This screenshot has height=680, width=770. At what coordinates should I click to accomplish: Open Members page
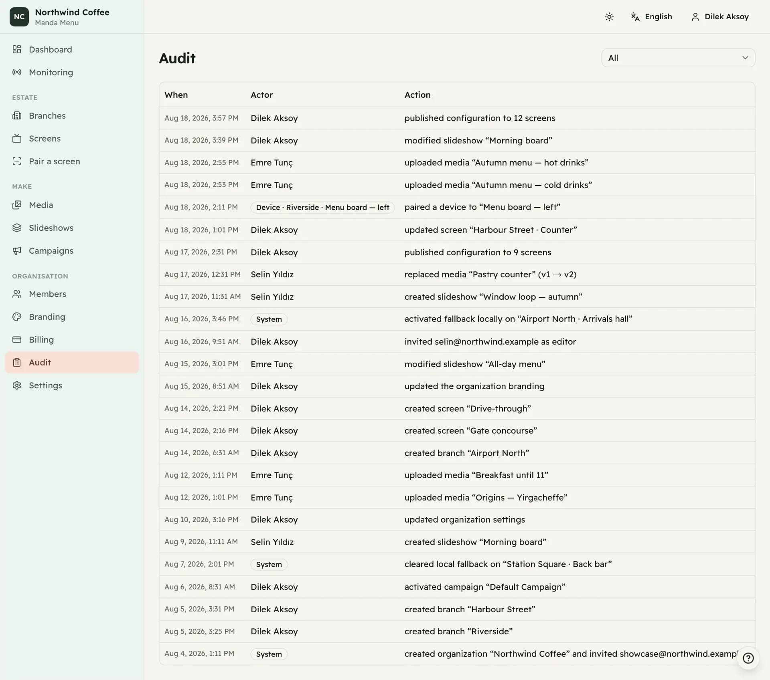(x=72, y=294)
